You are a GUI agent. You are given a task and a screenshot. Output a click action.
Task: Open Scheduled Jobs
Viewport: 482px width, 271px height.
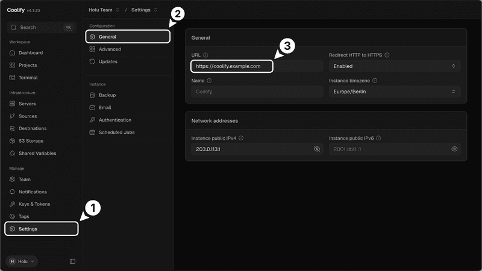[128, 132]
